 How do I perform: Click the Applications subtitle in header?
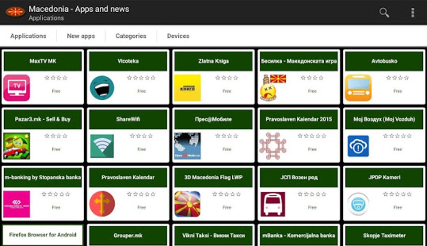pos(46,18)
